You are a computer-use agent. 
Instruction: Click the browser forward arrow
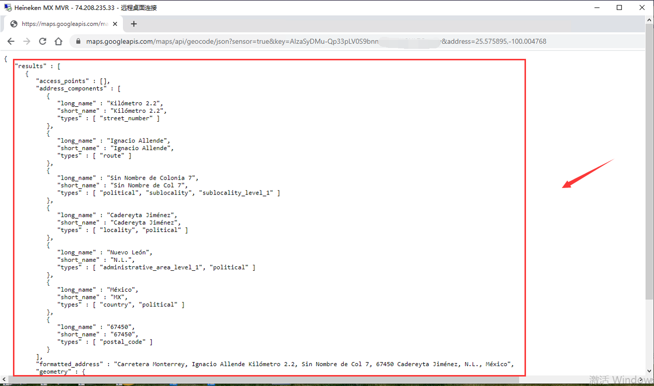tap(27, 41)
